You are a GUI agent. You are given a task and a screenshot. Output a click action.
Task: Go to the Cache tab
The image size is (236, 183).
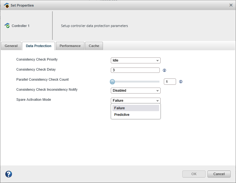coord(94,46)
